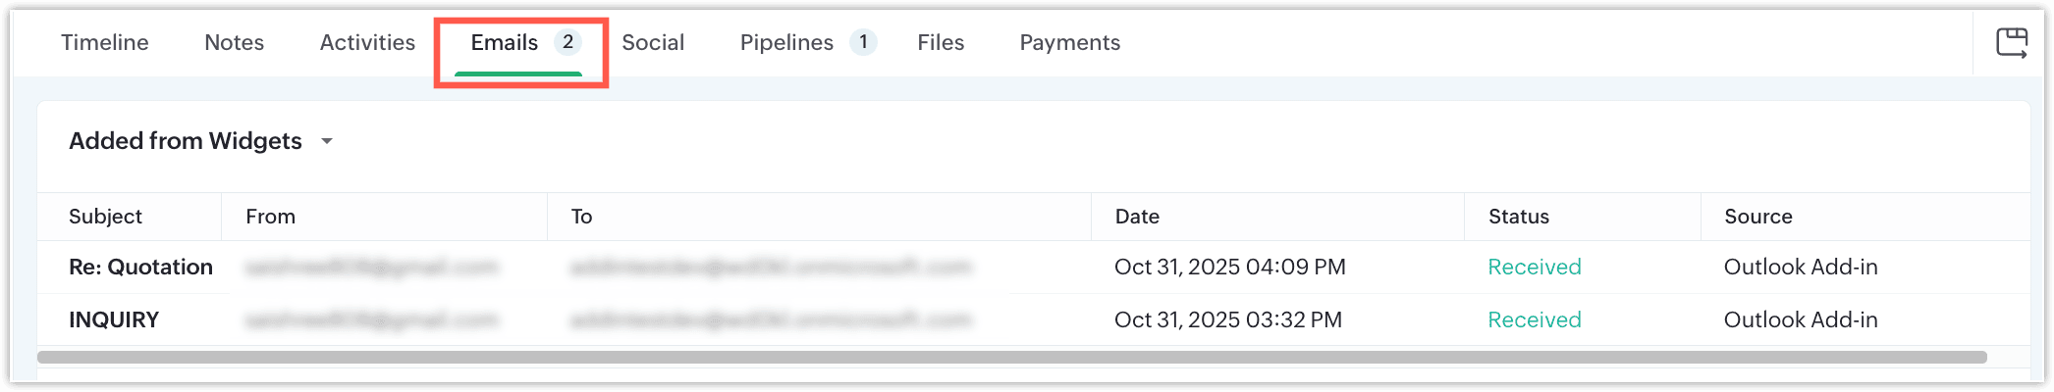
Task: Click the Subject column header
Action: tap(105, 217)
